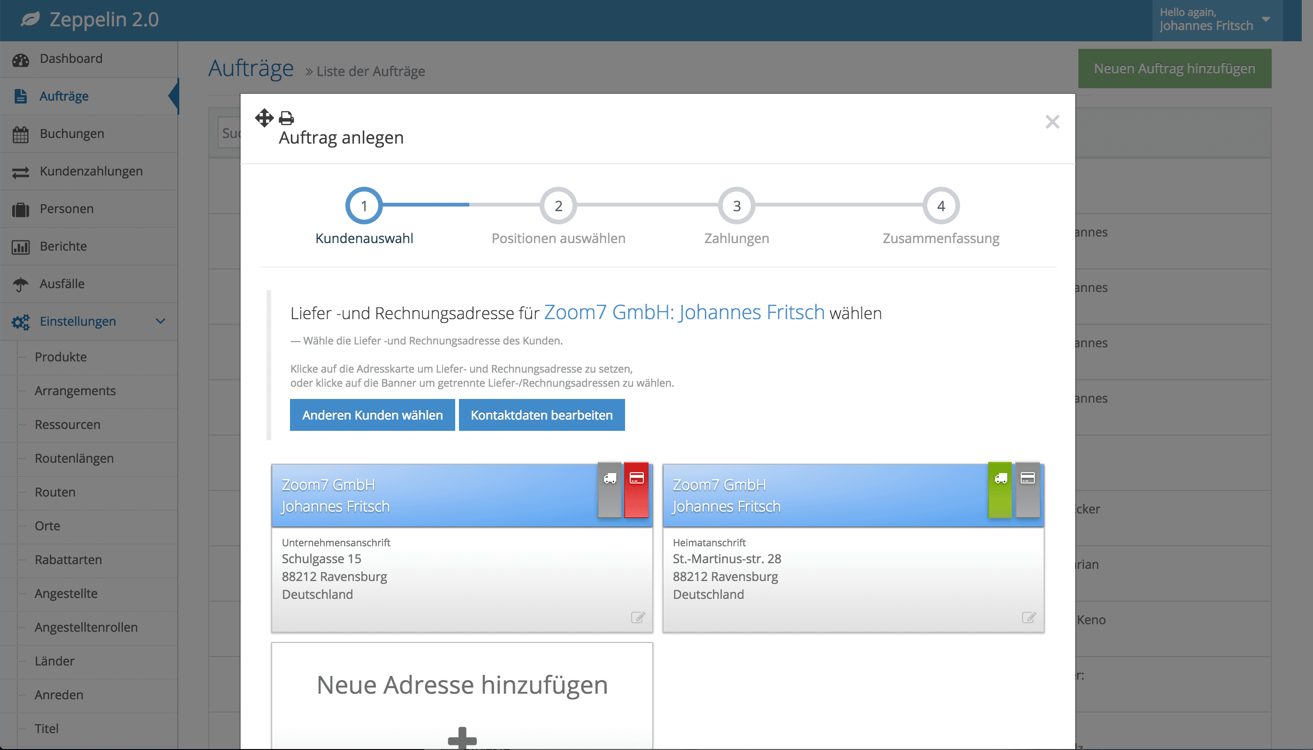
Task: Toggle delivery truck banner on Schulgasse 15 card
Action: 610,490
